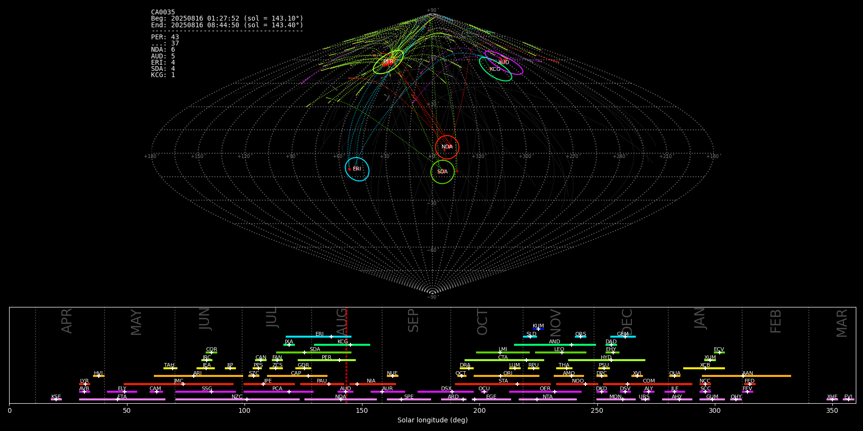Click the EVI shower label in the timeline
863x431 pixels.
pyautogui.click(x=848, y=397)
